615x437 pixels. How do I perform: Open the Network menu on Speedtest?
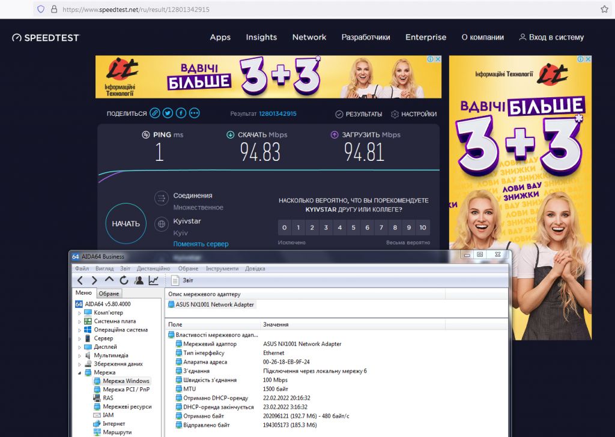(x=309, y=37)
